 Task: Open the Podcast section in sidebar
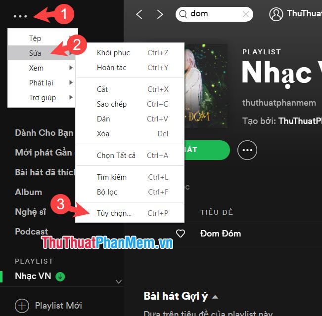(x=32, y=232)
